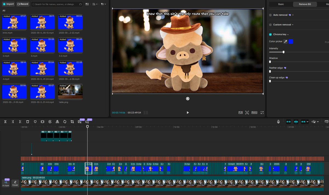
Task: Select the Remove BG tab
Action: point(305,4)
